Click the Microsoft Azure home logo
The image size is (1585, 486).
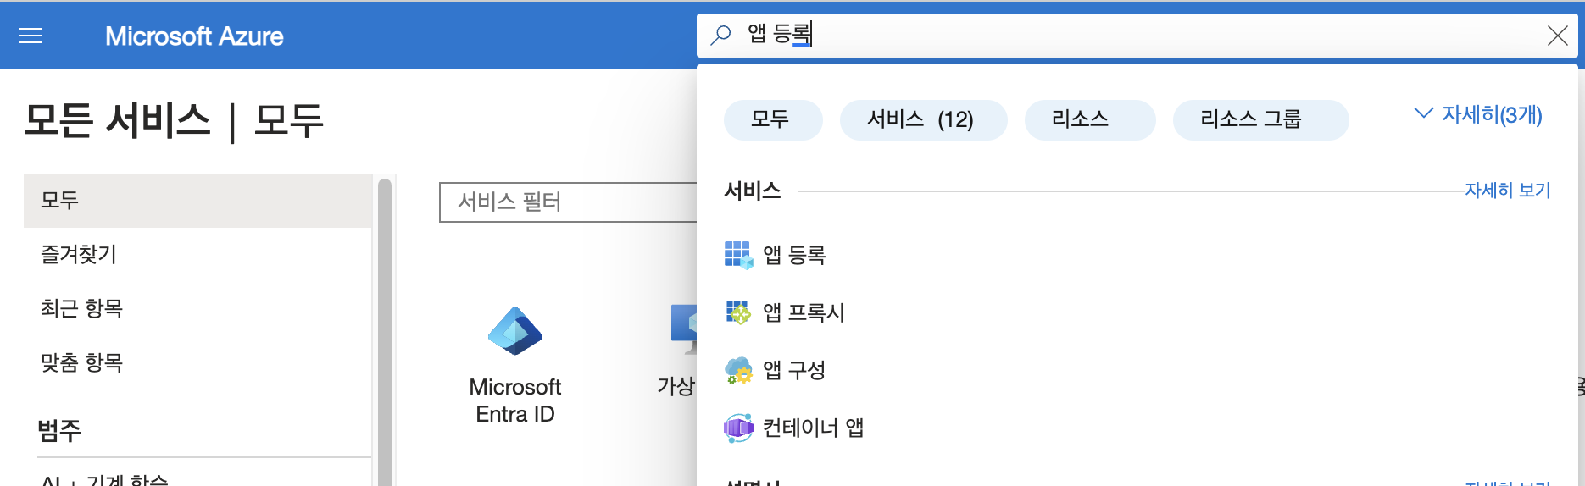[194, 36]
